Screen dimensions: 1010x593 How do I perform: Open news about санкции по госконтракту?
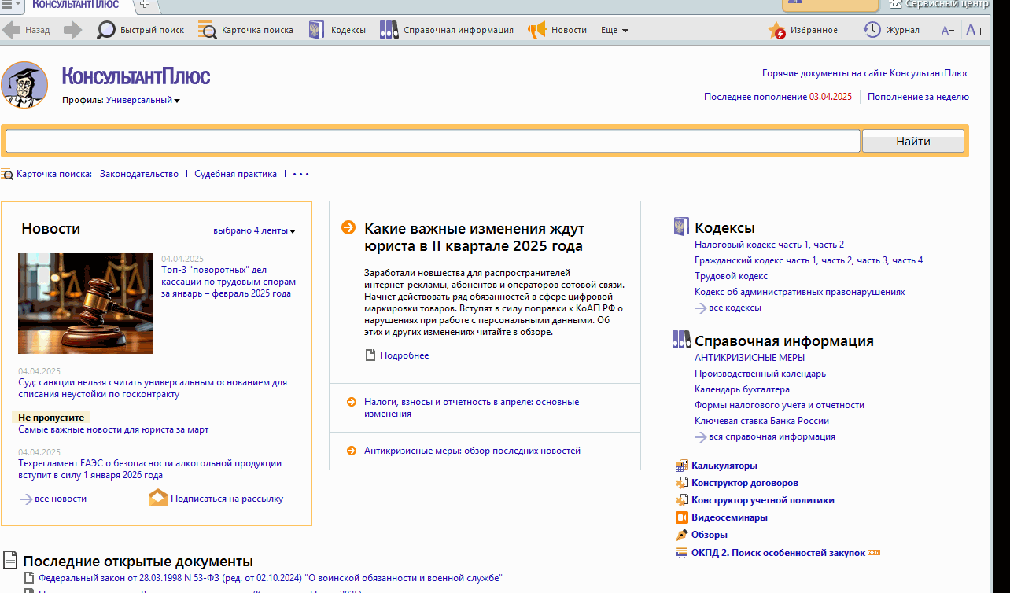point(153,389)
